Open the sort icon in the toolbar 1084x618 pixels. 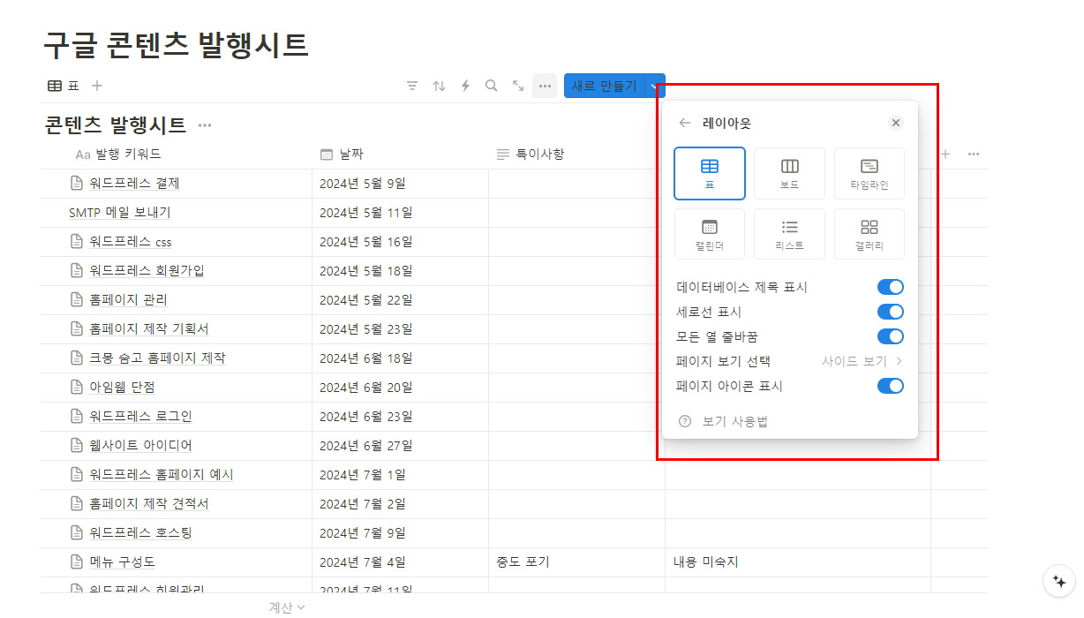click(439, 86)
